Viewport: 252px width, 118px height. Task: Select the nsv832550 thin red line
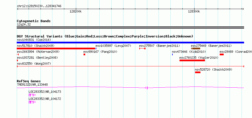(130, 66)
